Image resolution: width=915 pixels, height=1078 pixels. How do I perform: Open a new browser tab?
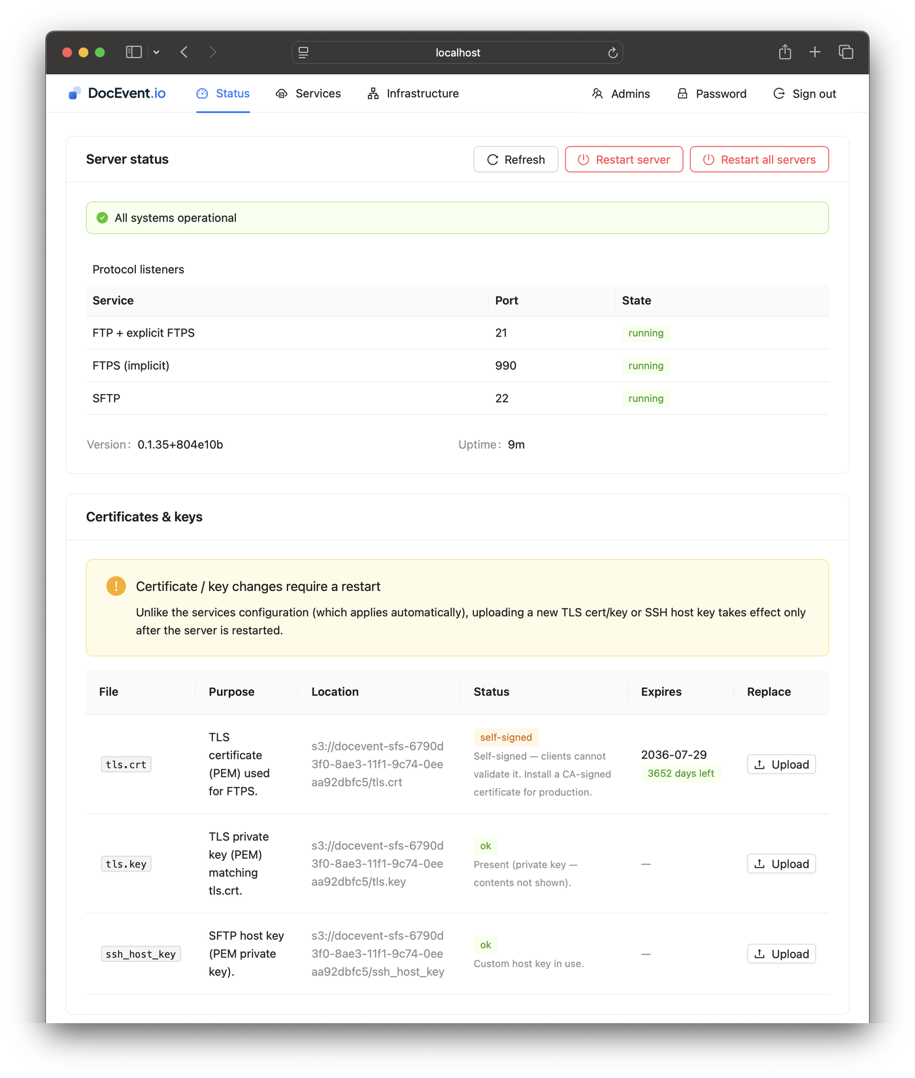[815, 52]
